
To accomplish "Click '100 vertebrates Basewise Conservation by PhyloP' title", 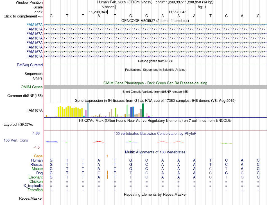I will [x=155, y=134].
